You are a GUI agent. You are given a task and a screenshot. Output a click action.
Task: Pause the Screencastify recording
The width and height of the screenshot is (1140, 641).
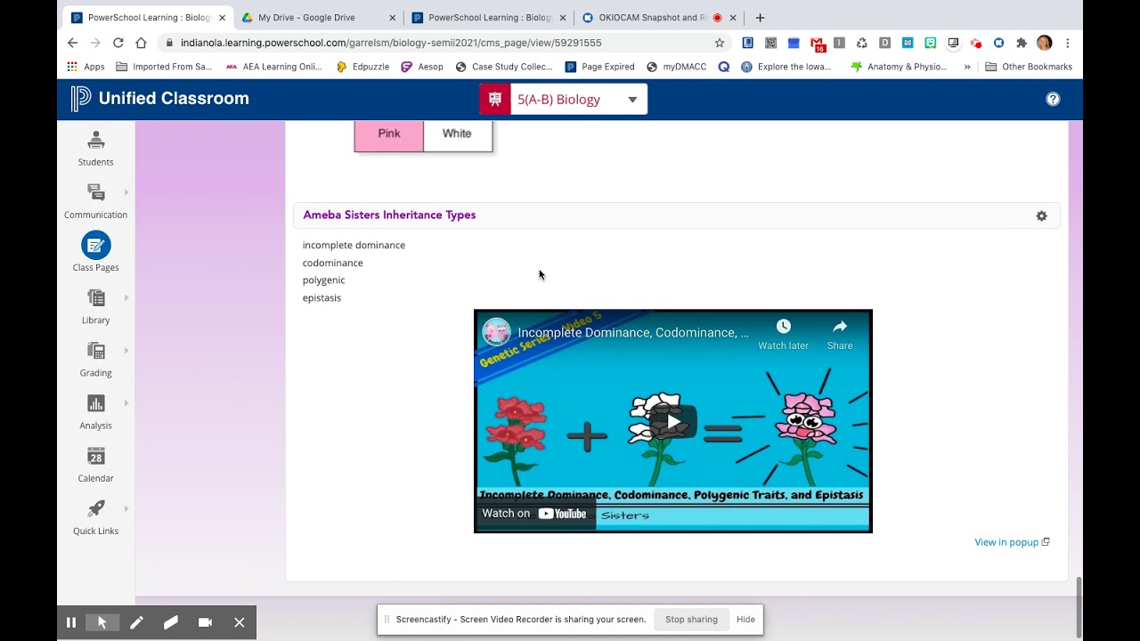[x=71, y=622]
